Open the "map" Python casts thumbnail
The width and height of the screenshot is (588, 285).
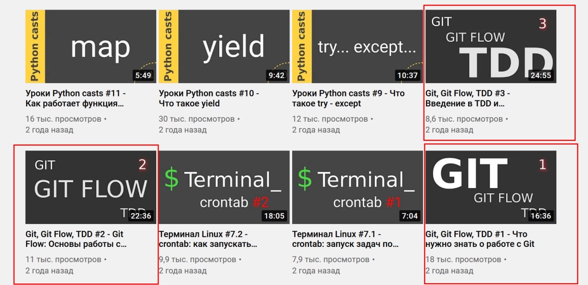tap(90, 46)
